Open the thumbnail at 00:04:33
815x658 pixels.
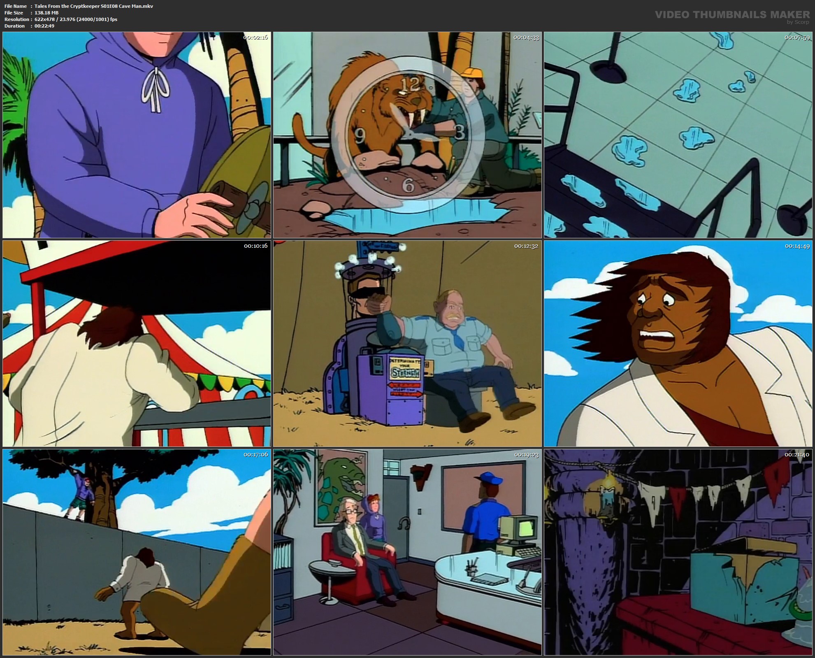[407, 135]
